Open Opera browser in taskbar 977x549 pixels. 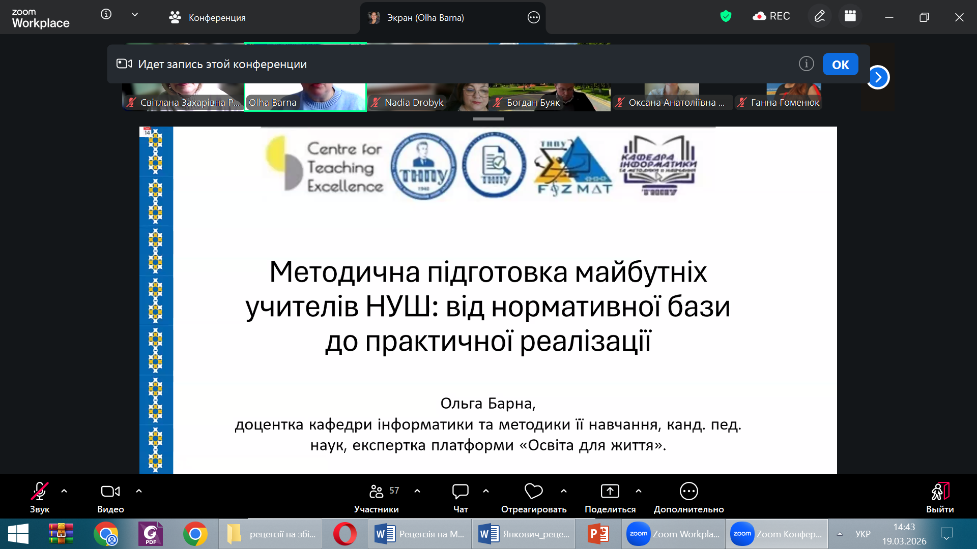point(345,534)
